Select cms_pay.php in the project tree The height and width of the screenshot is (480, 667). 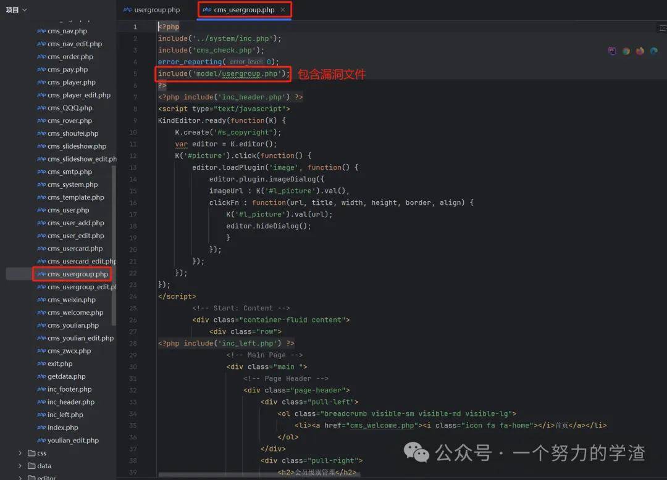click(62, 69)
